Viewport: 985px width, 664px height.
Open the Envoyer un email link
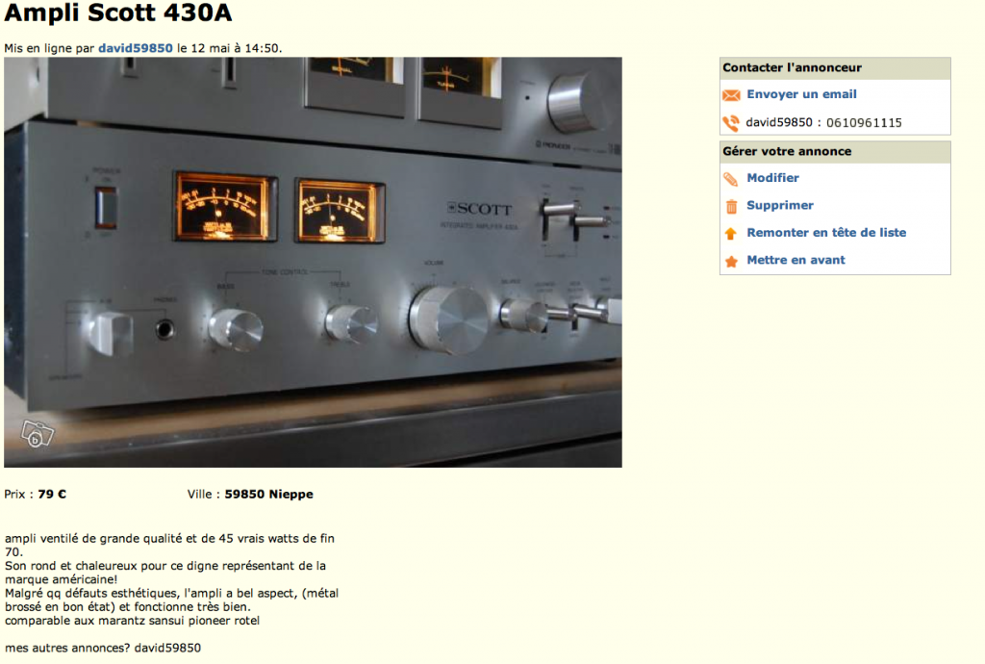coord(801,94)
